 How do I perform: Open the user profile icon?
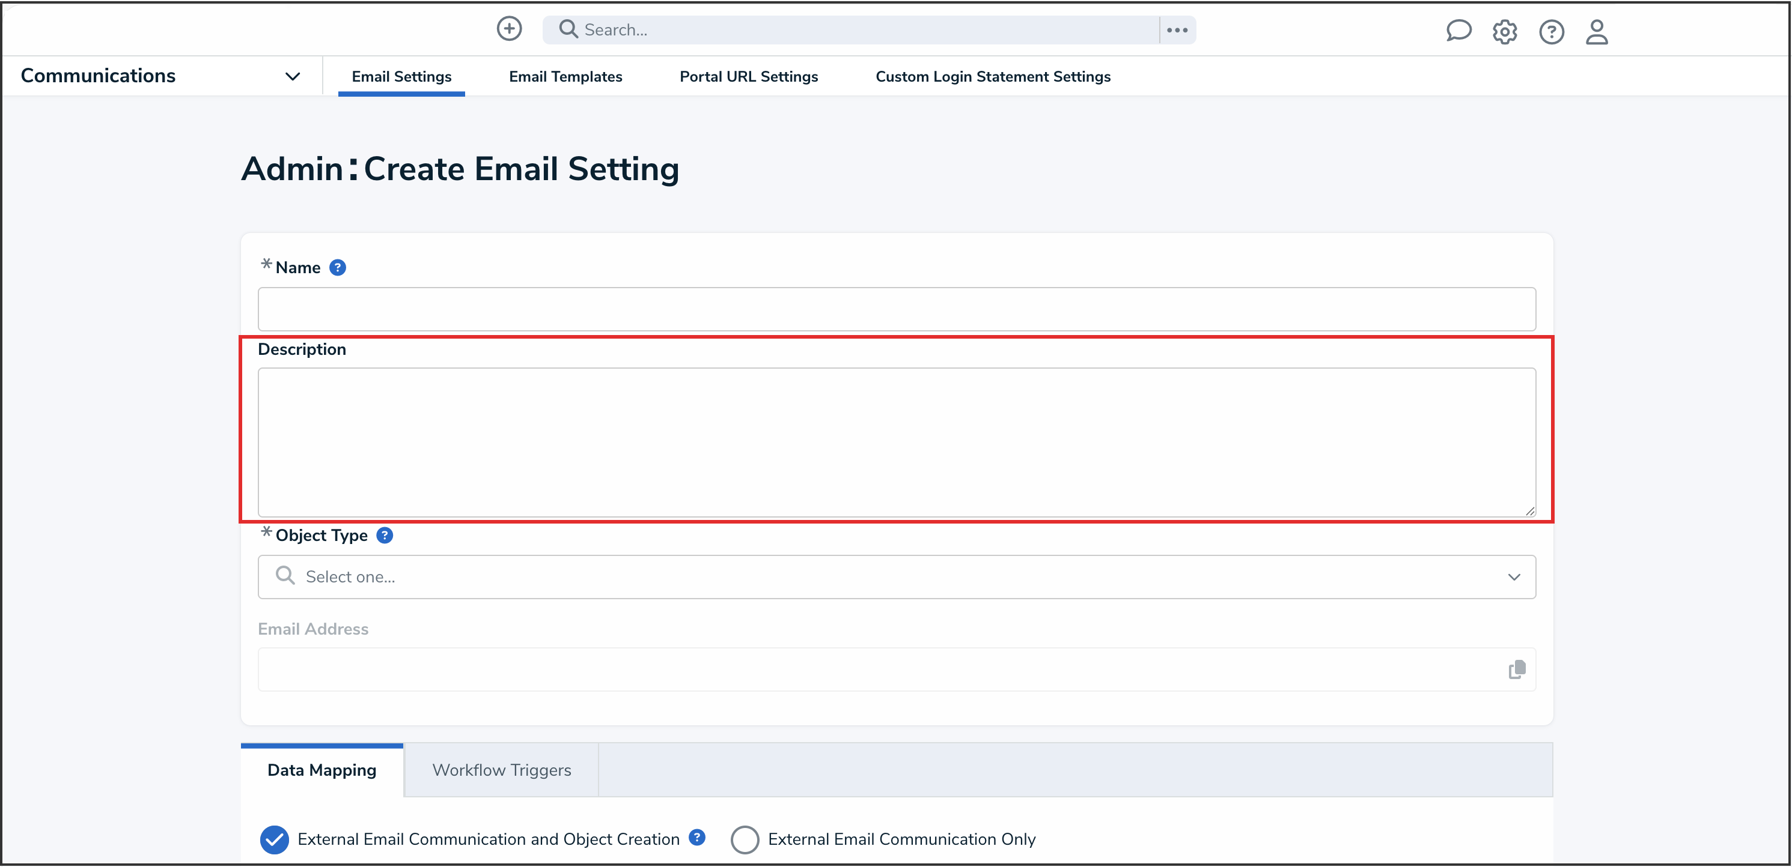point(1597,31)
